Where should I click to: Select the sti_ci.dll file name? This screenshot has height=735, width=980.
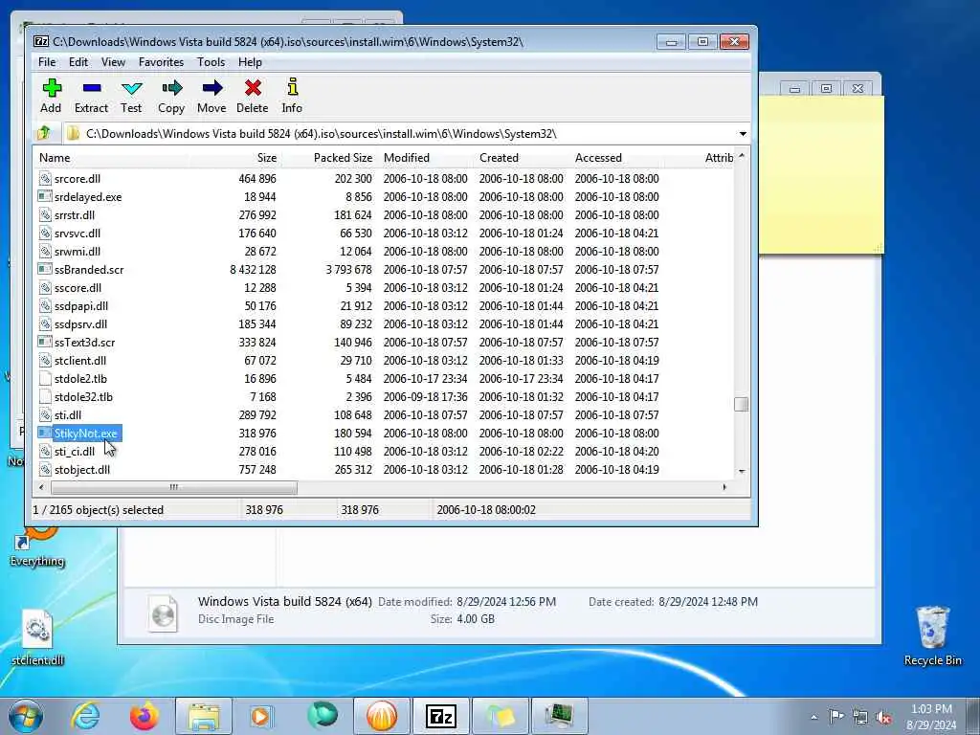click(75, 452)
